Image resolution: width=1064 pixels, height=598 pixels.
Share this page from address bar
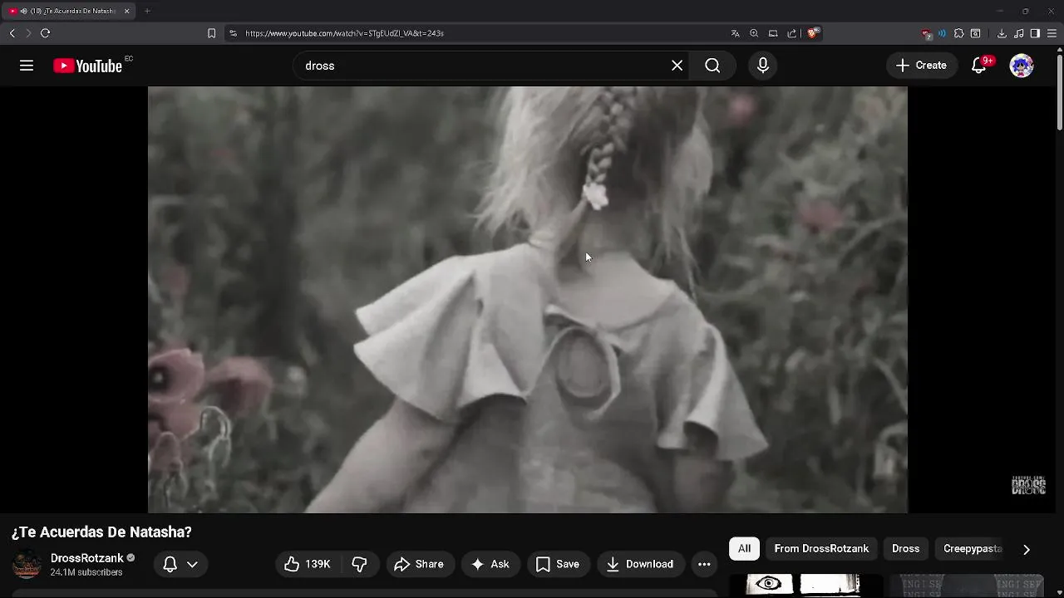coord(792,33)
